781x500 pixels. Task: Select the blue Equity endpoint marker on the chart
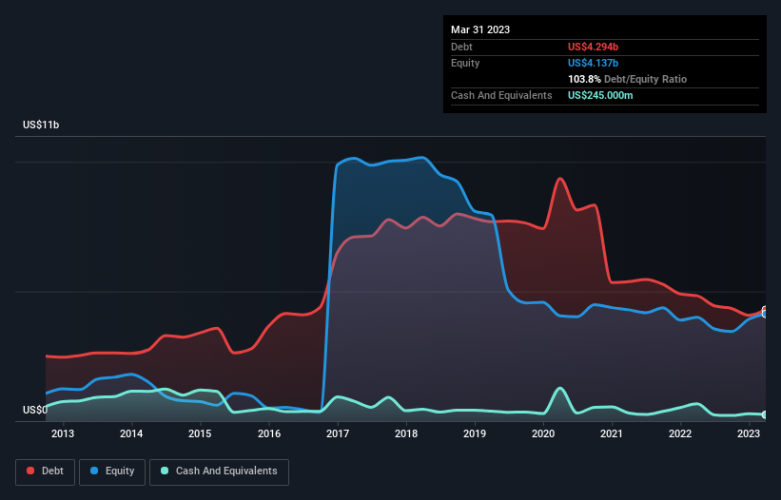pyautogui.click(x=765, y=314)
